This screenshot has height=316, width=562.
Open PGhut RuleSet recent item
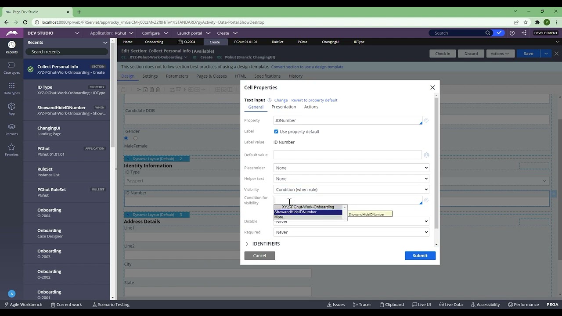(x=67, y=192)
